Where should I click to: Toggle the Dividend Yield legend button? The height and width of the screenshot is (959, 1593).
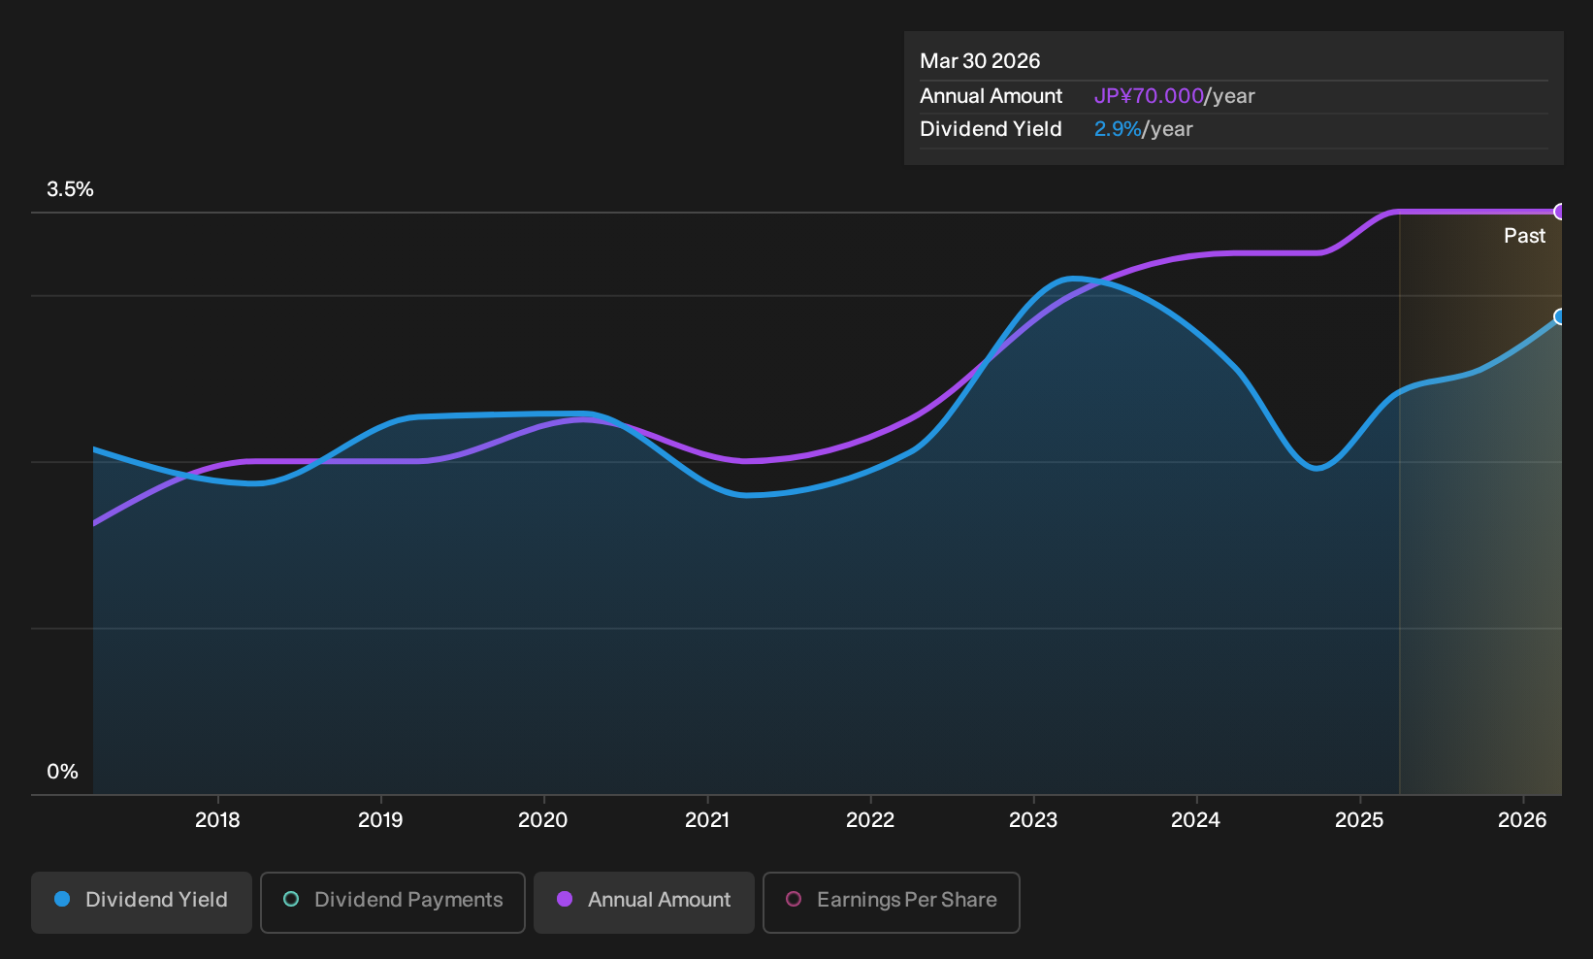click(x=142, y=903)
